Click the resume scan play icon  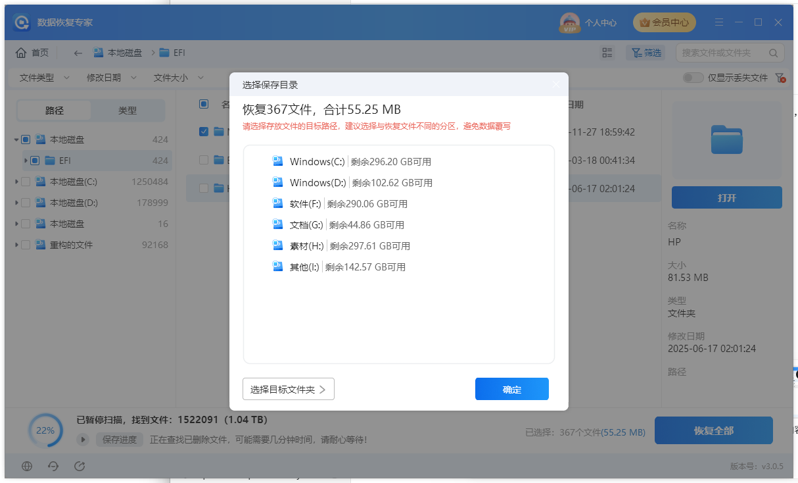click(x=83, y=440)
